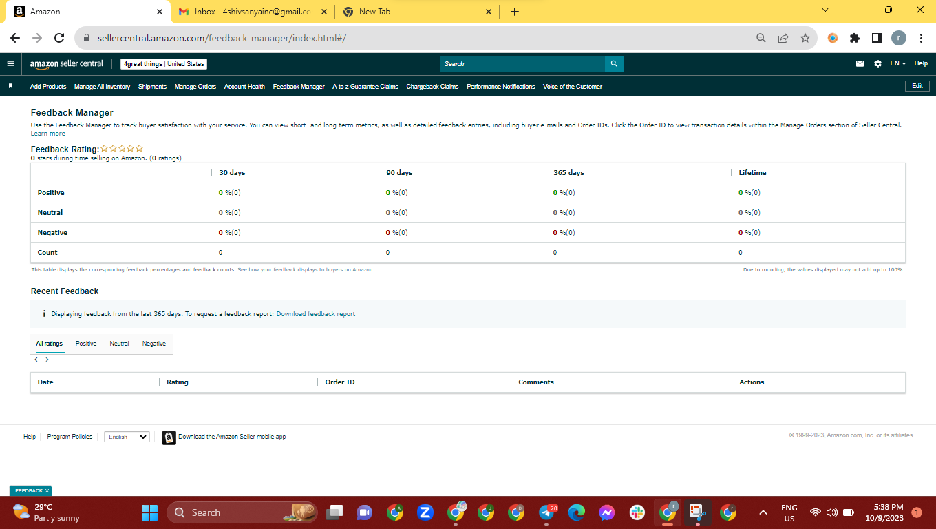Open the Seller Central hamburger menu
This screenshot has height=529, width=936.
tap(10, 64)
